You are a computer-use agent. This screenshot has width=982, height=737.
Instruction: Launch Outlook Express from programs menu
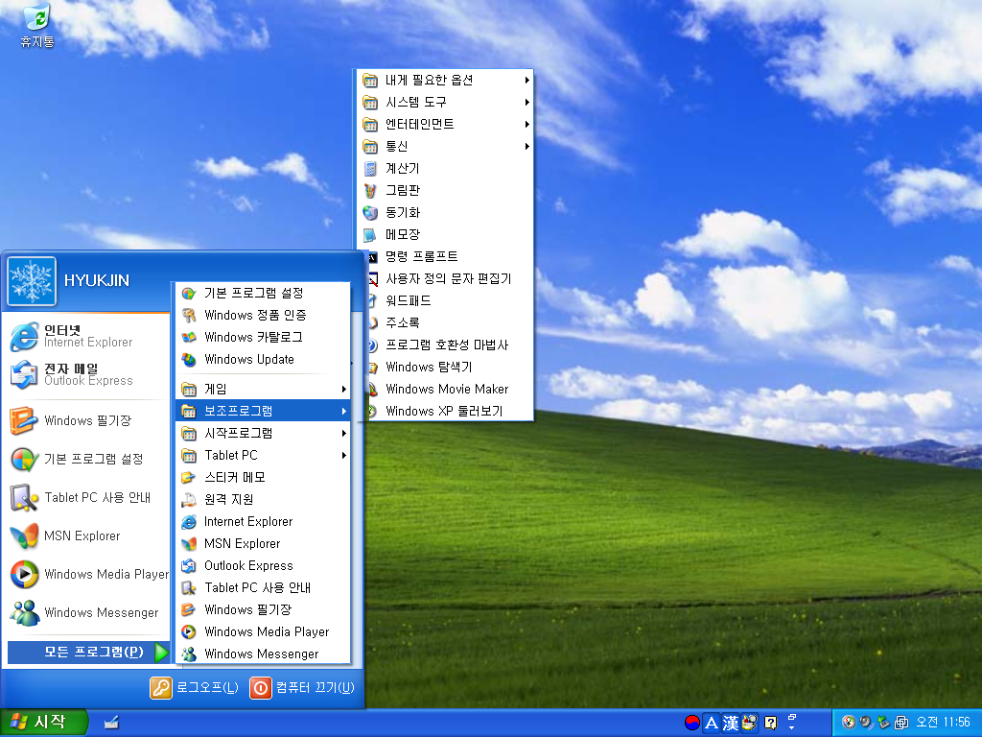tap(263, 566)
